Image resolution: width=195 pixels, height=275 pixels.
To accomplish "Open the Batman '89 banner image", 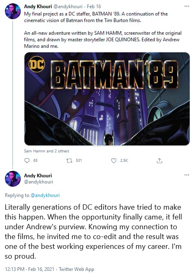I will tap(107, 99).
